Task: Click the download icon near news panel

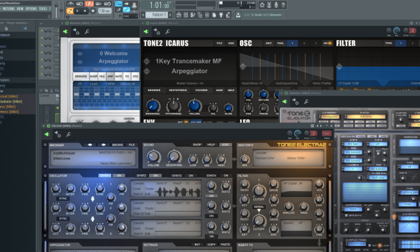Action: (238, 15)
